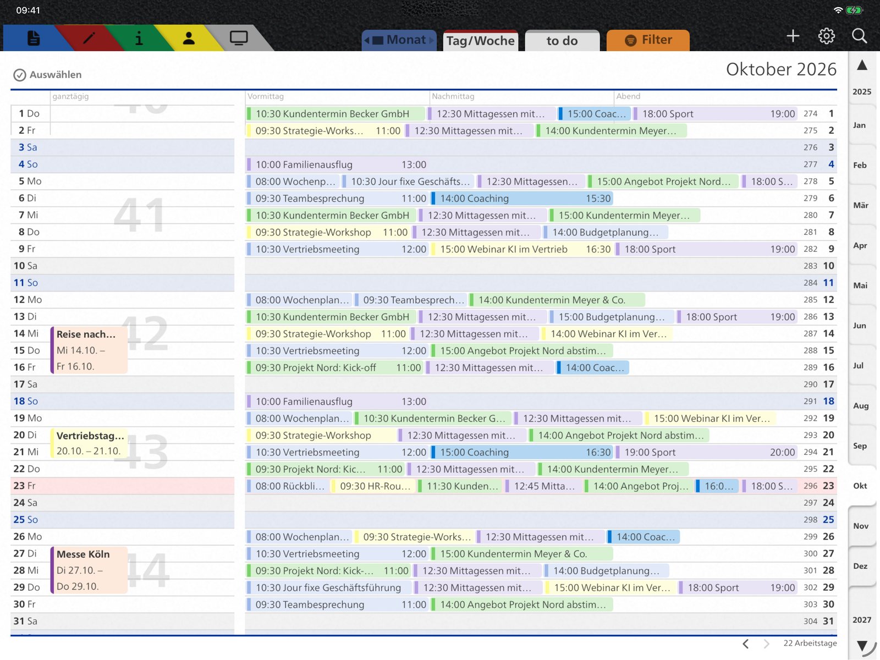Go to previous year with up arrow
Screen dimensions: 880x660
click(862, 65)
